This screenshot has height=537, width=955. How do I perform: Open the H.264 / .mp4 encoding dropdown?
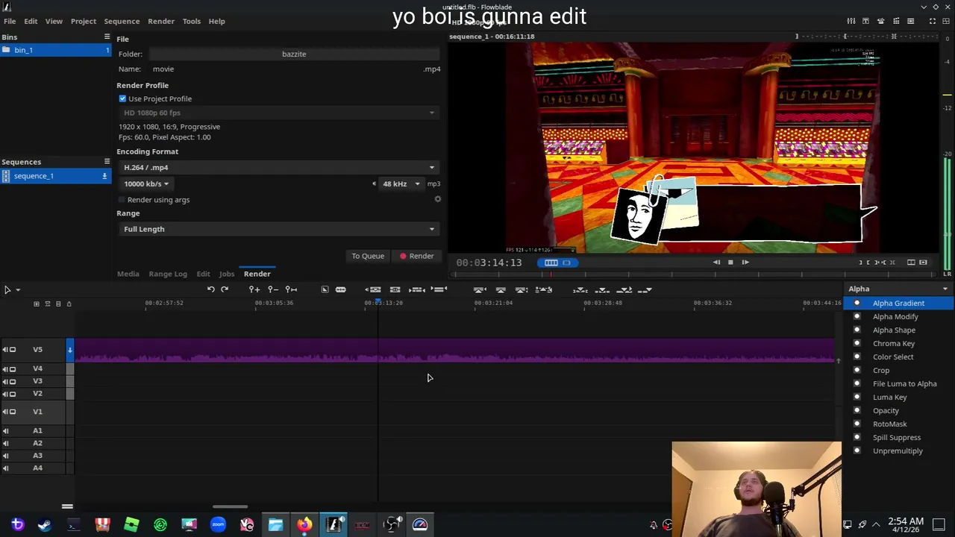pos(279,167)
